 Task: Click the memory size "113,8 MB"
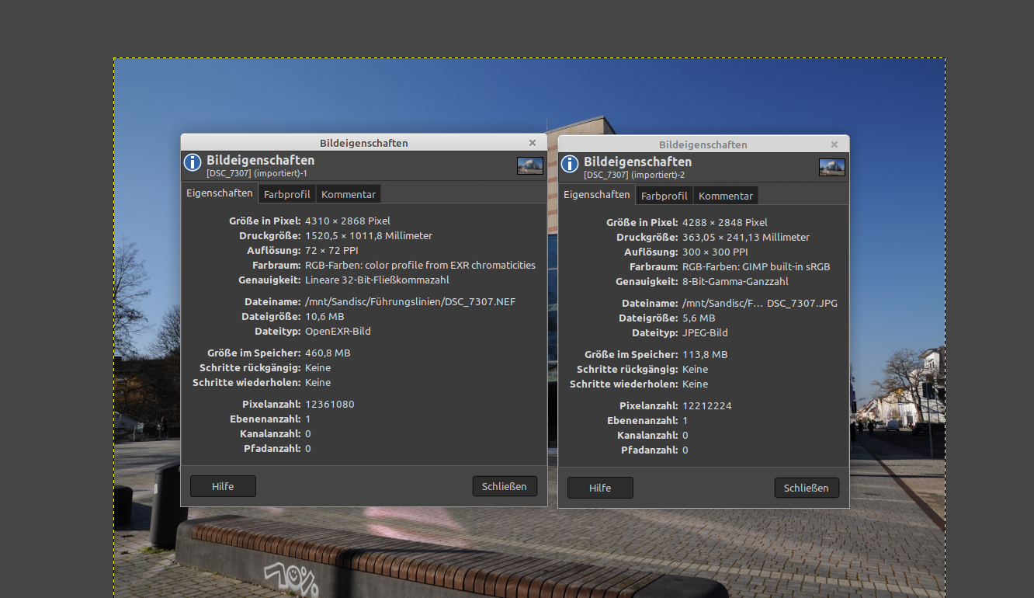pos(705,354)
